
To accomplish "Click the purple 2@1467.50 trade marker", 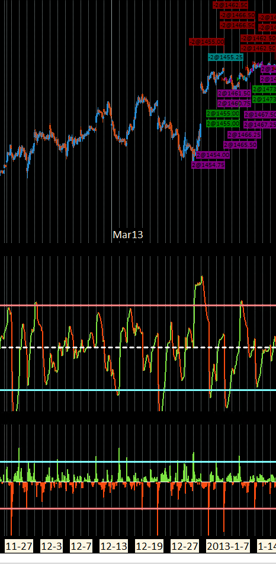I will 260,115.
